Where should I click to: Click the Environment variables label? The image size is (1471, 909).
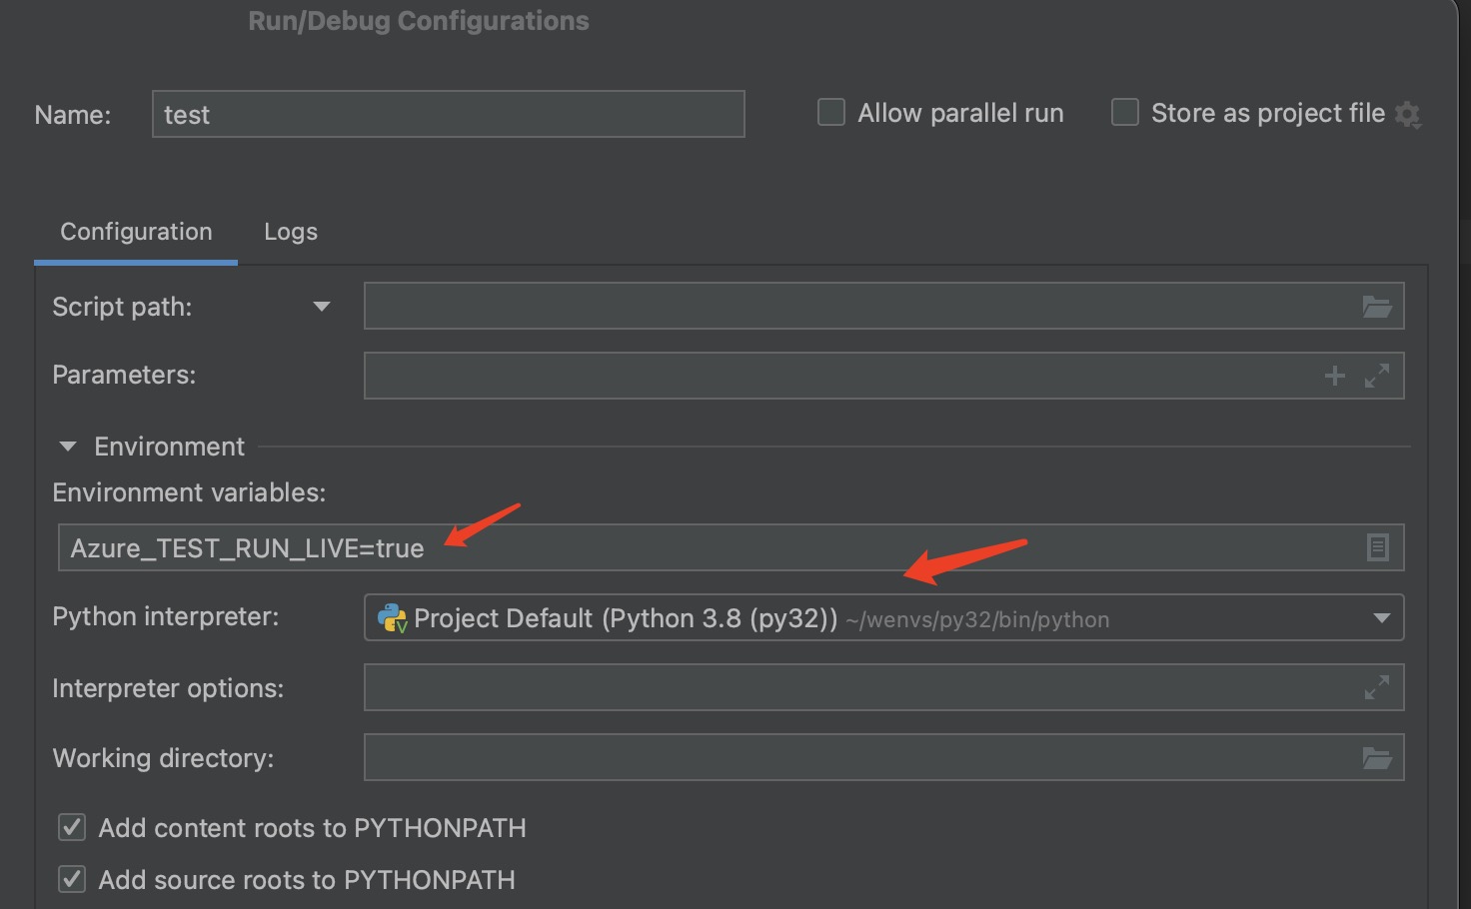(x=189, y=492)
